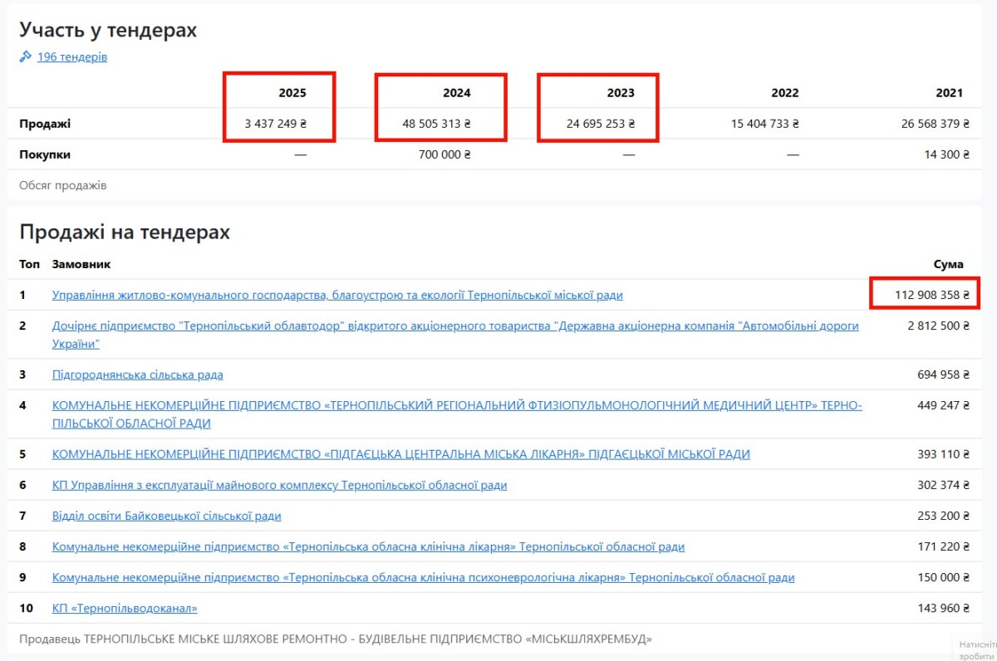This screenshot has width=997, height=661.
Task: Open Відділ освіти Байковецької сільської ради link
Action: pyautogui.click(x=167, y=516)
